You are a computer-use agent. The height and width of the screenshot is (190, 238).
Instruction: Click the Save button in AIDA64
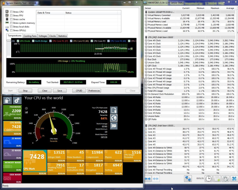[x=60, y=91]
